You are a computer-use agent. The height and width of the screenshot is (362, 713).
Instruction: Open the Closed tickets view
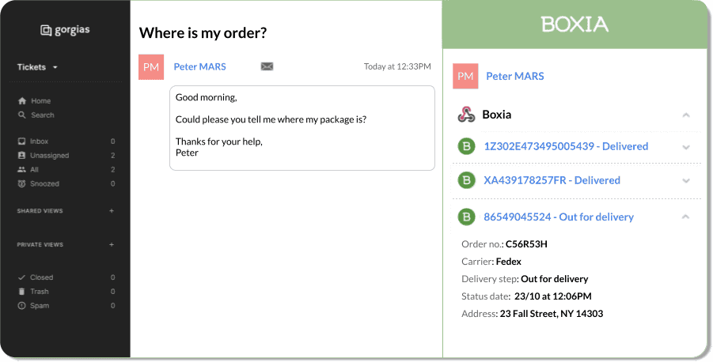pyautogui.click(x=66, y=277)
